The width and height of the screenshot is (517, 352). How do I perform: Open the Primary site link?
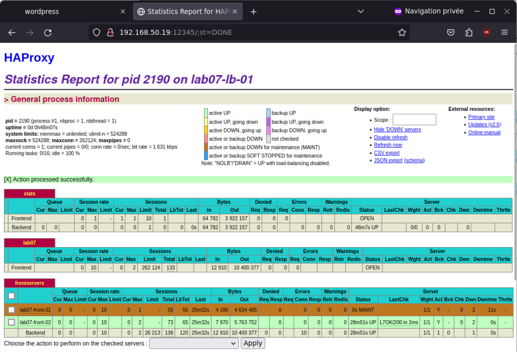(481, 117)
